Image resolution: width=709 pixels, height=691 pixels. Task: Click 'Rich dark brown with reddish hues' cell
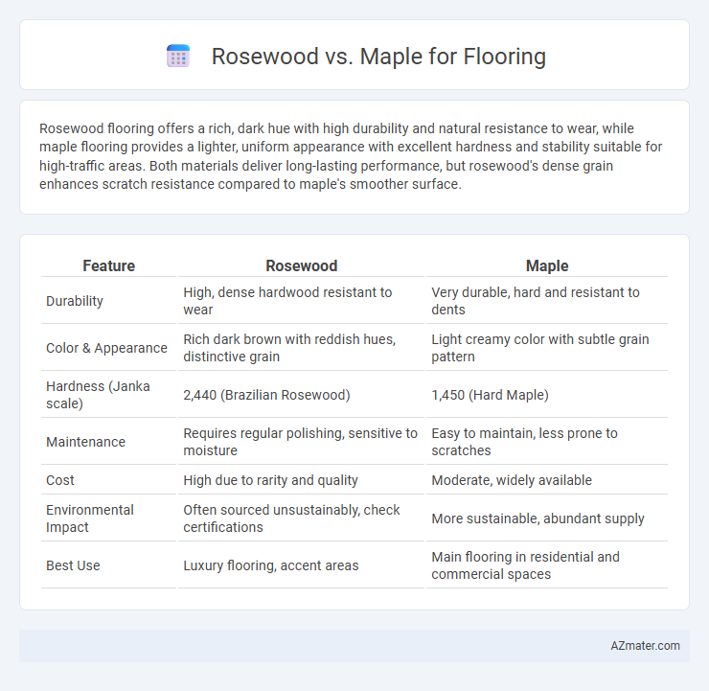pos(289,348)
